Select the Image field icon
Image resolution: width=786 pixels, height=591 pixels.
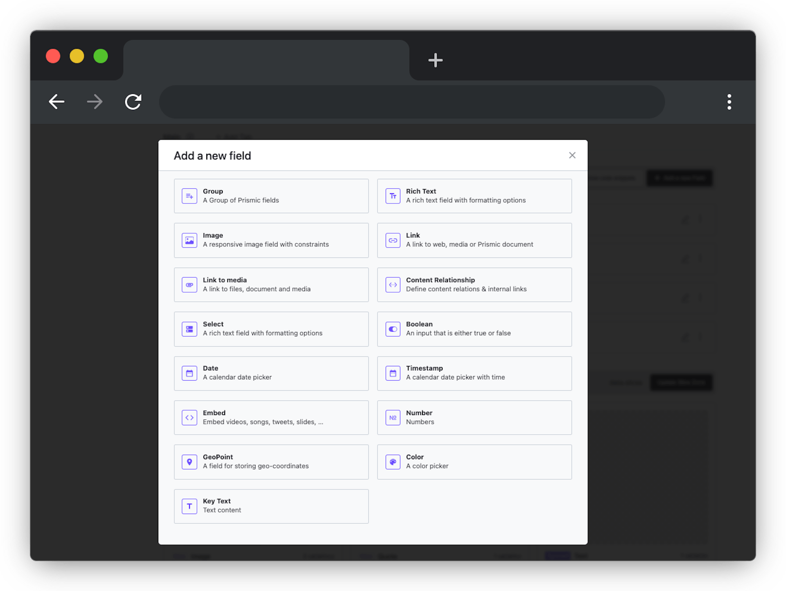(x=189, y=240)
